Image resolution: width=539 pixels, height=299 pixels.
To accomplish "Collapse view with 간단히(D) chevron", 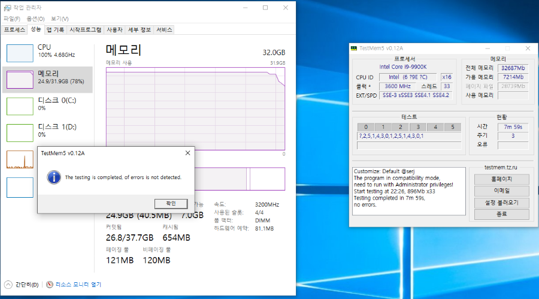I will (8, 285).
